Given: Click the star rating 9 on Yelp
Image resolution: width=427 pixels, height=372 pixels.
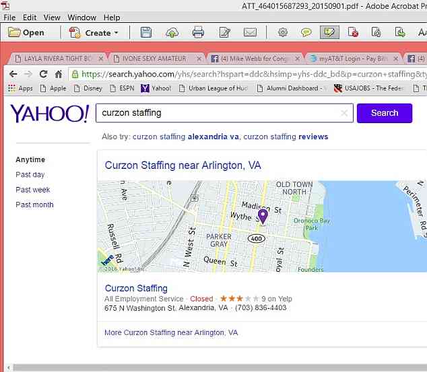Looking at the screenshot, I should point(256,299).
